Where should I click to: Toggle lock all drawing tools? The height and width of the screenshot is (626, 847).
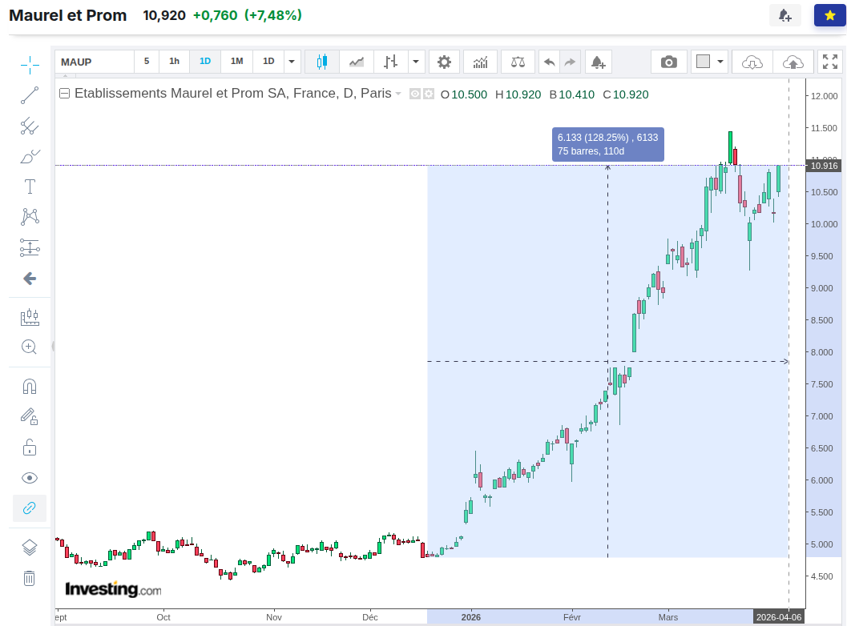point(30,447)
